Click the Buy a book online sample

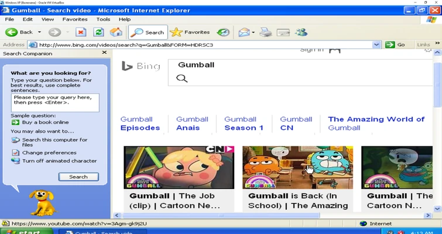tap(46, 122)
